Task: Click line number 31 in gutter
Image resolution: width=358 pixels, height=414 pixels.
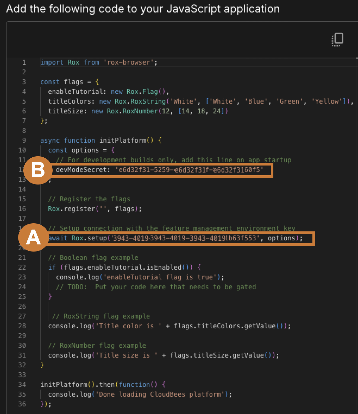Action: (22, 355)
